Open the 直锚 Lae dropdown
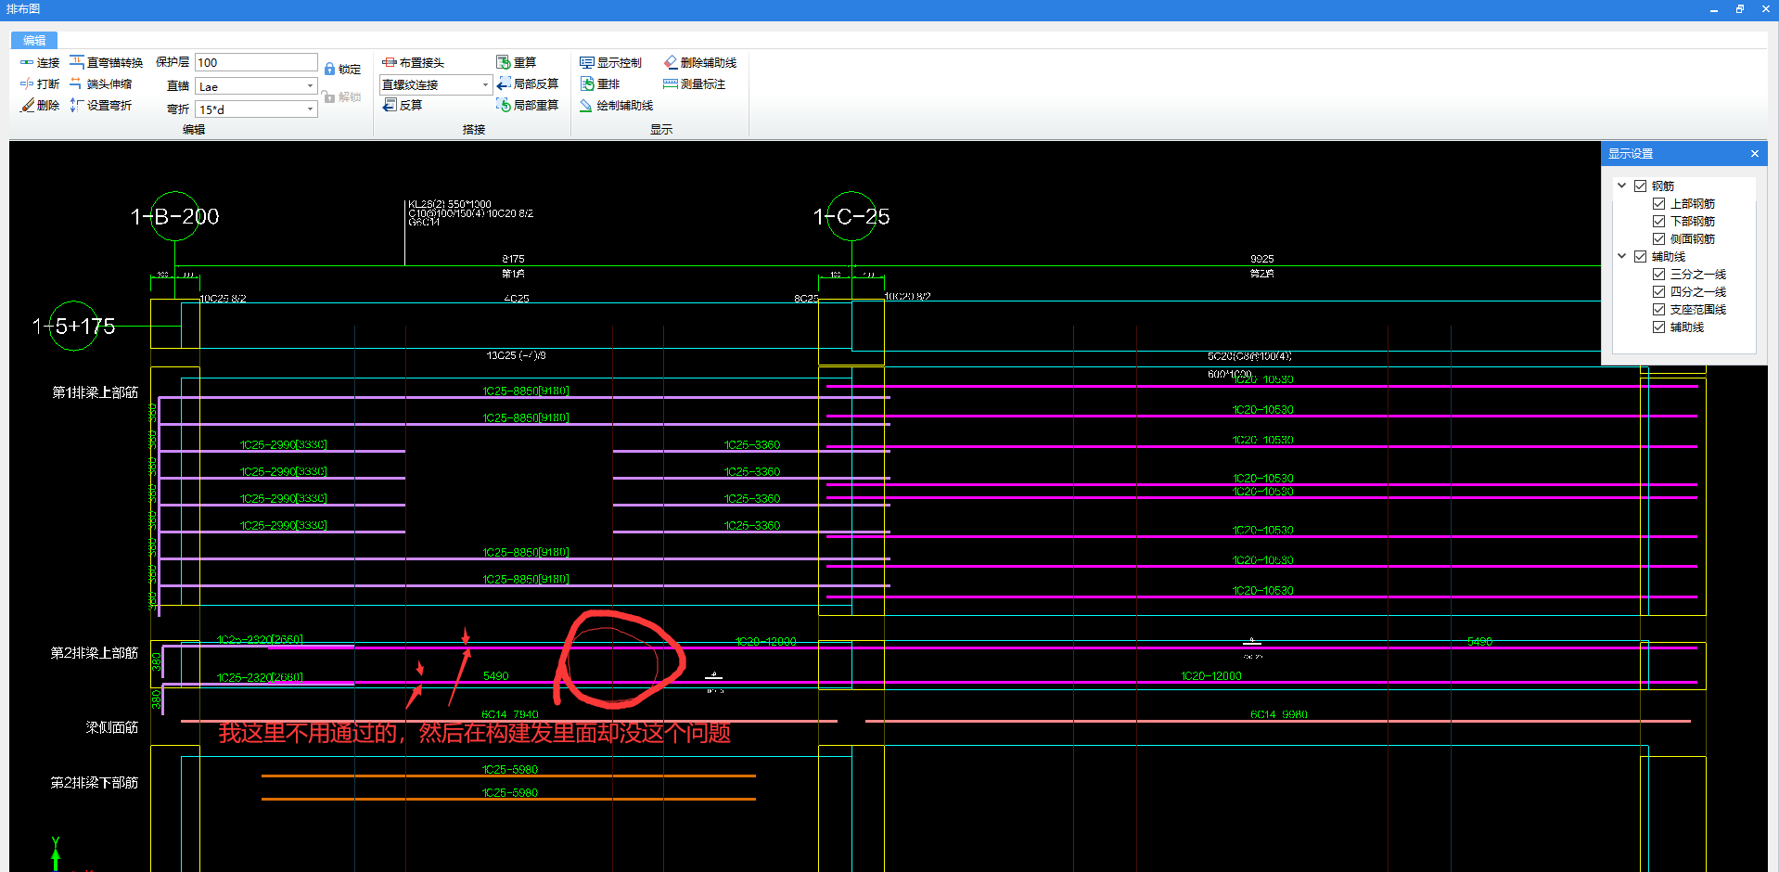The image size is (1779, 872). pyautogui.click(x=310, y=86)
